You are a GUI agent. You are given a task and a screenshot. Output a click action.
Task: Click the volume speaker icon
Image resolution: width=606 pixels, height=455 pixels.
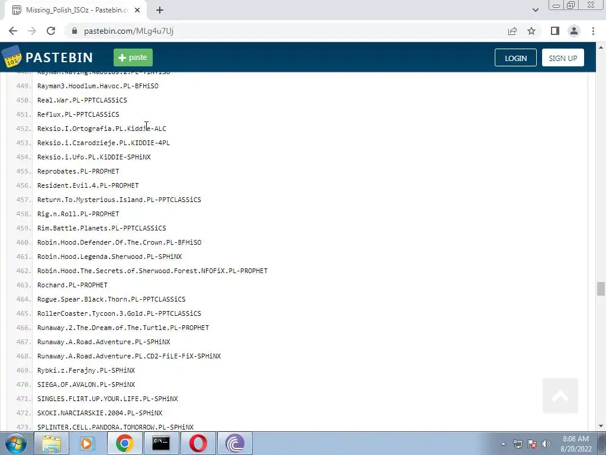(x=546, y=444)
